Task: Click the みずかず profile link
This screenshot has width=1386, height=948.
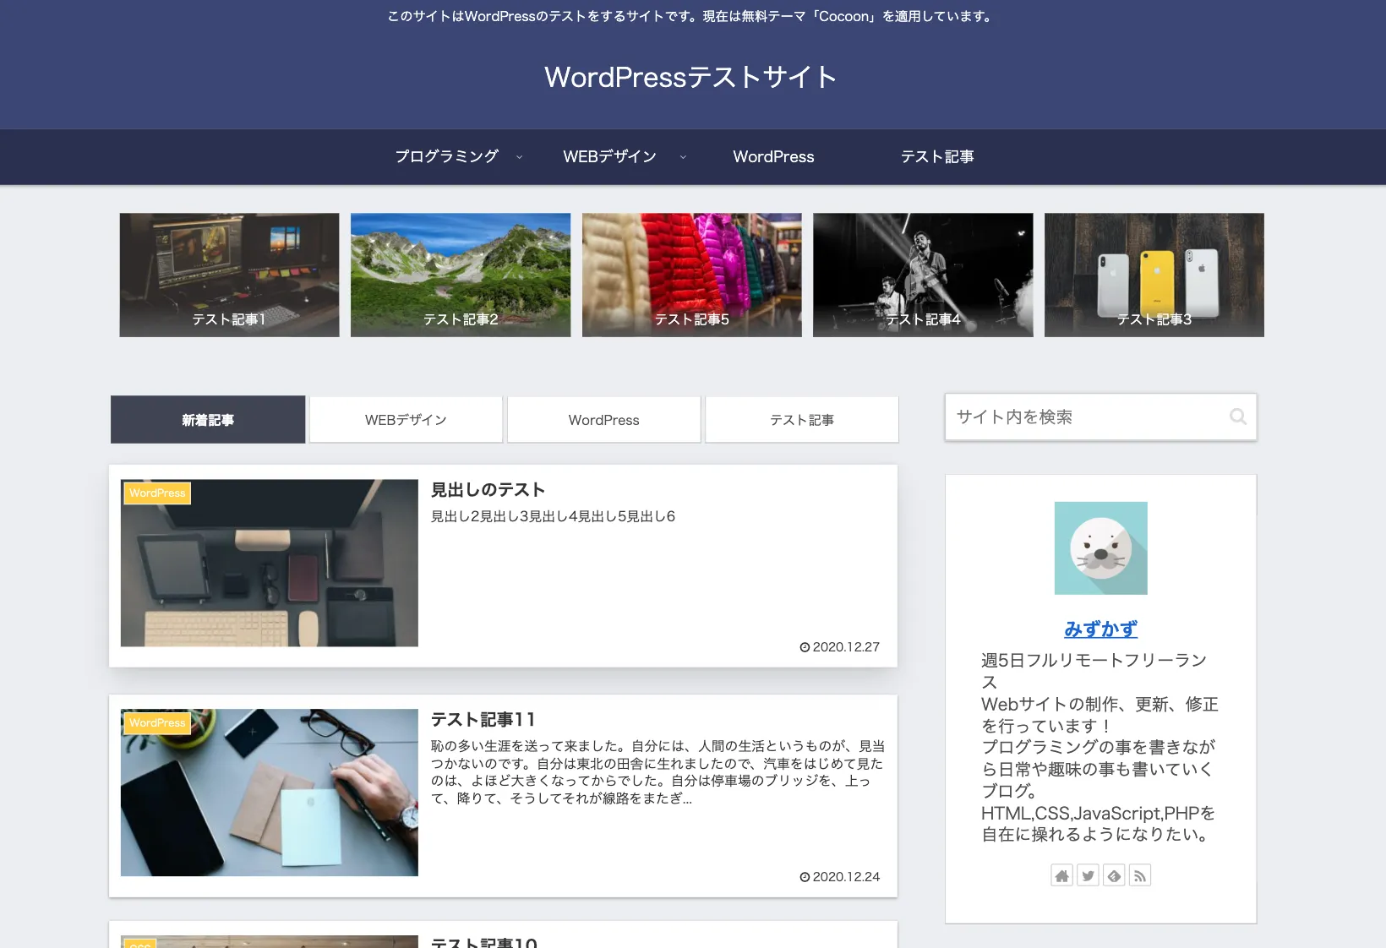Action: pyautogui.click(x=1100, y=629)
